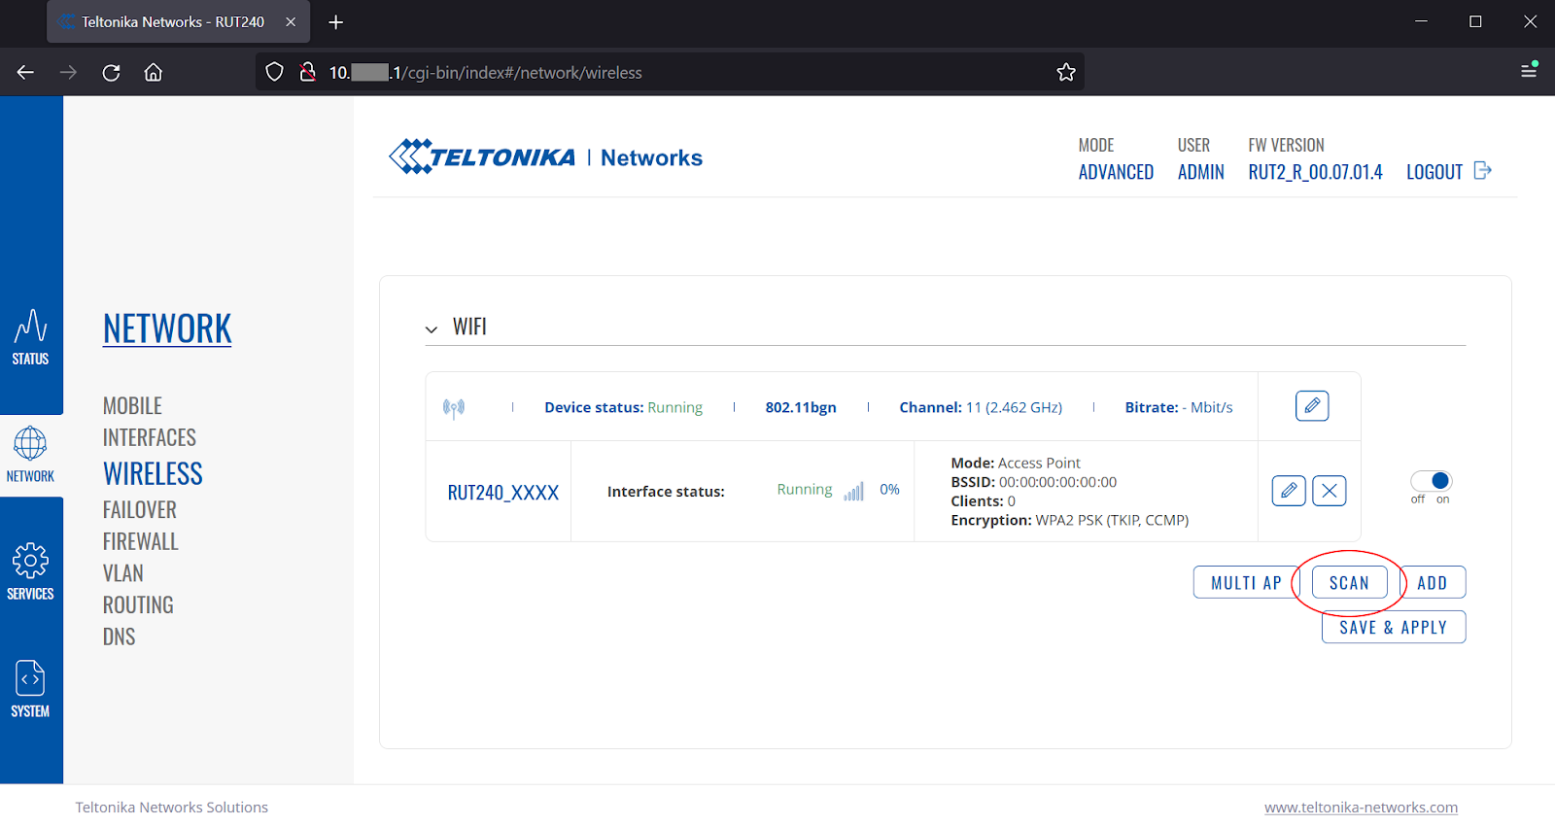Delete the RUT240_XXXX interface

[x=1330, y=491]
